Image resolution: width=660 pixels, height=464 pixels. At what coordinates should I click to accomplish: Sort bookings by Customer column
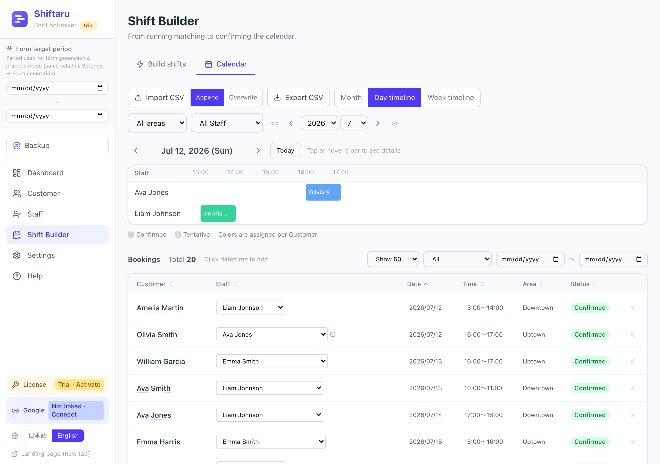click(155, 284)
